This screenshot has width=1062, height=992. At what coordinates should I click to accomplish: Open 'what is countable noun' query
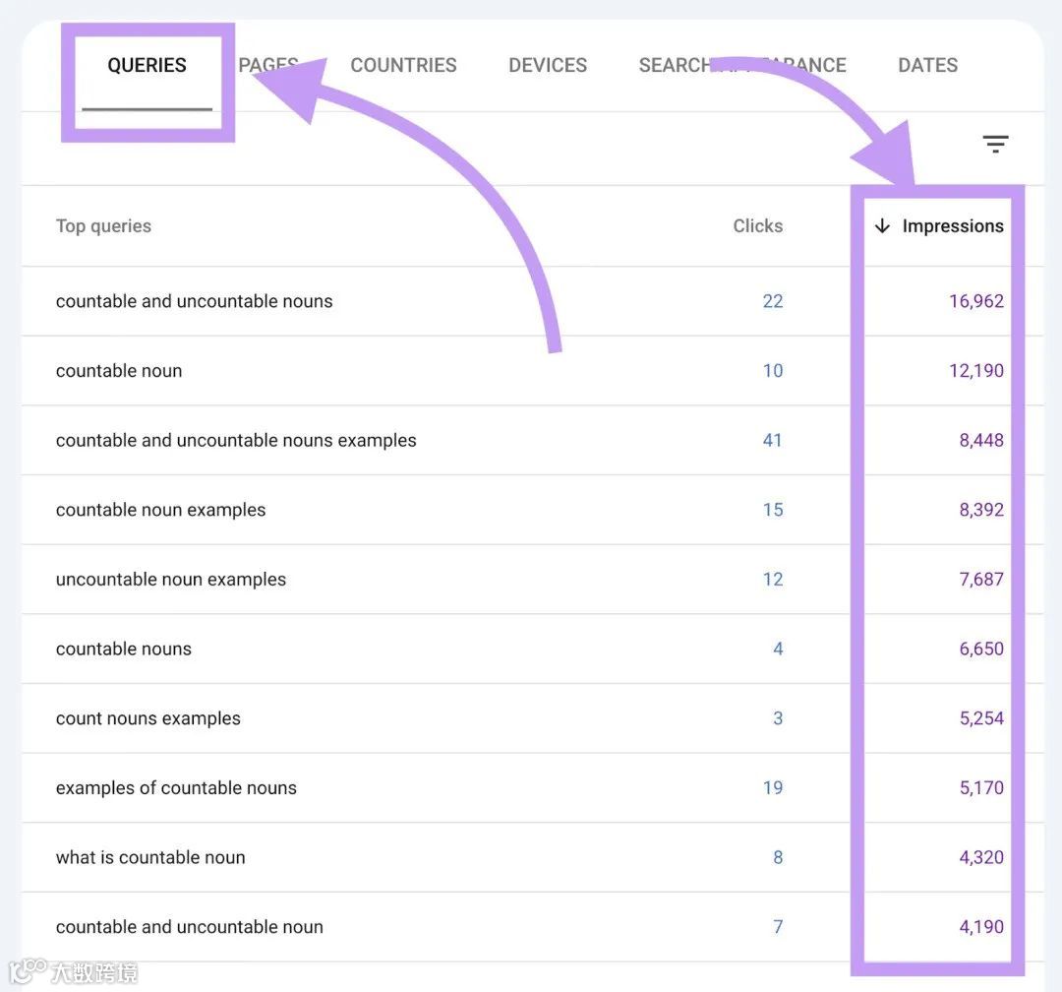[150, 858]
